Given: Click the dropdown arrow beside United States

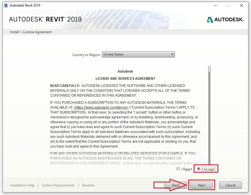Looking at the screenshot, I should 172,54.
